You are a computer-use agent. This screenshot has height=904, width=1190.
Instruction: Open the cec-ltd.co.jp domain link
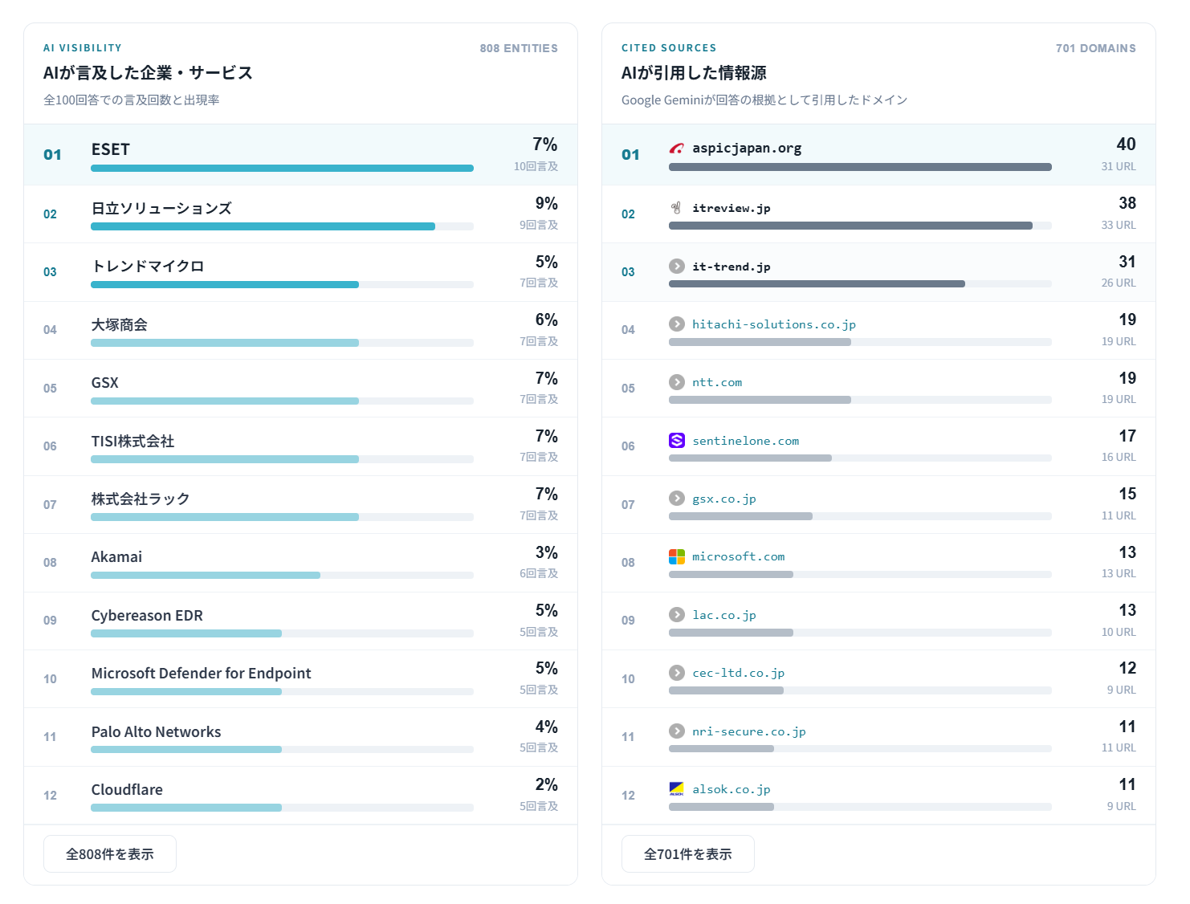[x=739, y=673]
